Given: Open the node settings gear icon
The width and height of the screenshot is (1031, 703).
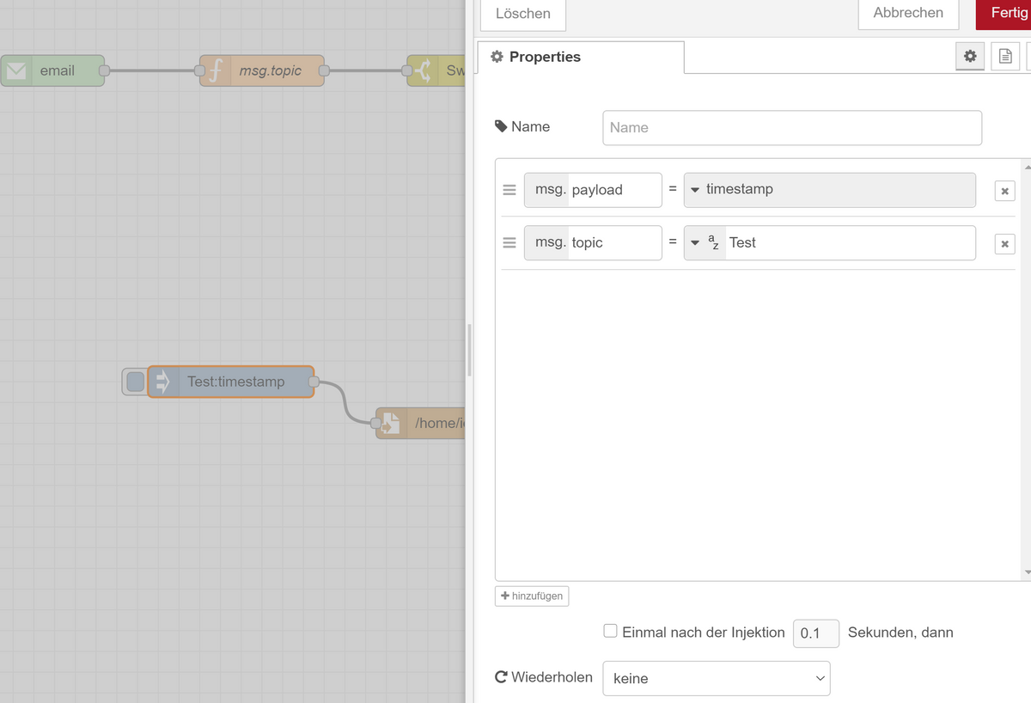Looking at the screenshot, I should pos(970,57).
